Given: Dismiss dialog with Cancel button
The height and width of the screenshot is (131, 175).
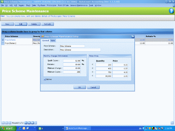Looking at the screenshot, I should pos(93,87).
